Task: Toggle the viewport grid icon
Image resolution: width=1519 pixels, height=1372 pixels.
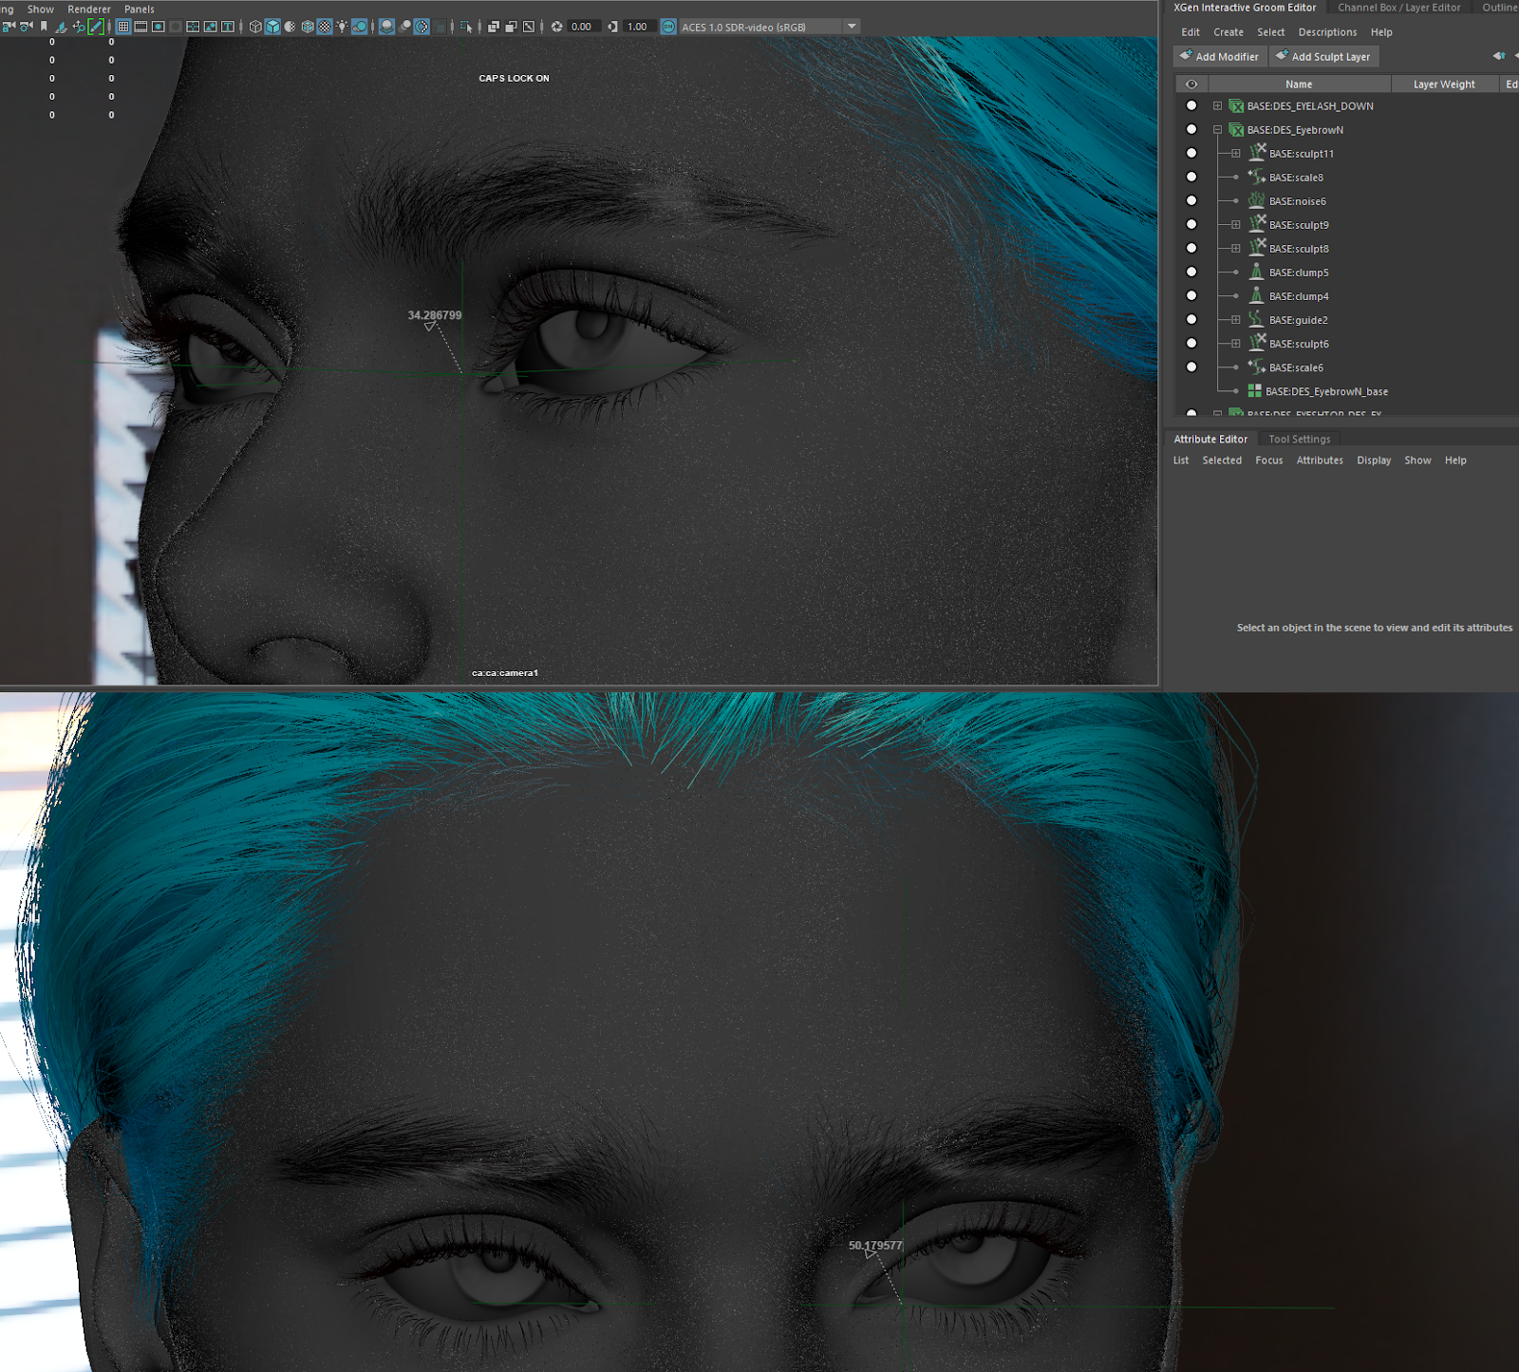Action: [123, 27]
